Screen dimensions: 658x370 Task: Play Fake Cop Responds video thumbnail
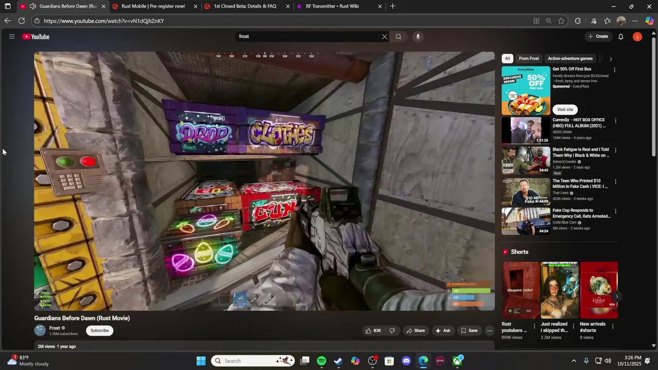525,221
